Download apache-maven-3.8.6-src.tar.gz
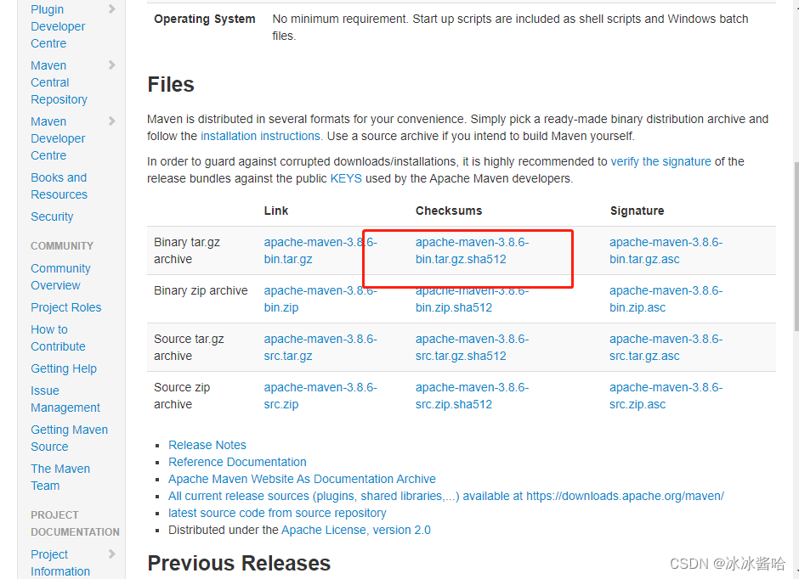The height and width of the screenshot is (579, 799). (x=320, y=347)
